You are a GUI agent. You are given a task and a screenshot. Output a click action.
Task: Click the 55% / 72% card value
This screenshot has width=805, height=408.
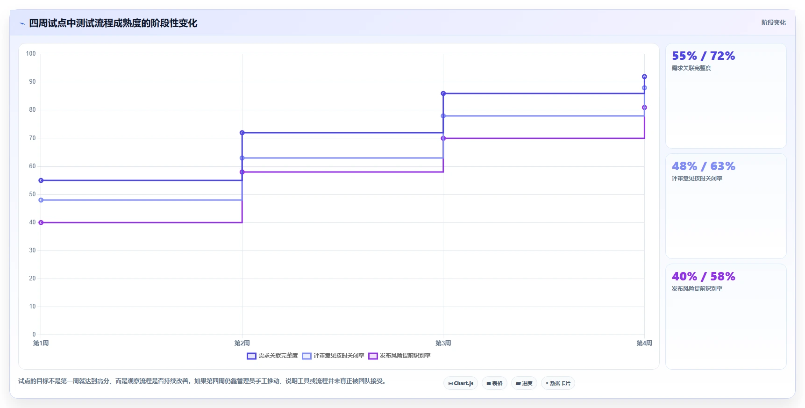[x=703, y=56]
